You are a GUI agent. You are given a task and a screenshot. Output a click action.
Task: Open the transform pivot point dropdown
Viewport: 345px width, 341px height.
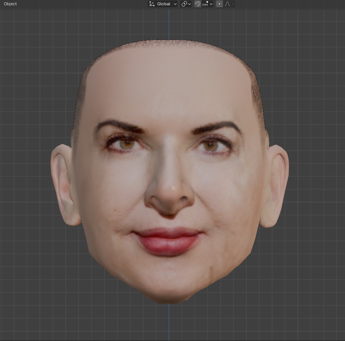(x=186, y=4)
